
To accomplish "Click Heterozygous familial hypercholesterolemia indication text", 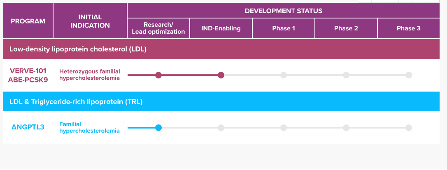I will tap(89, 75).
